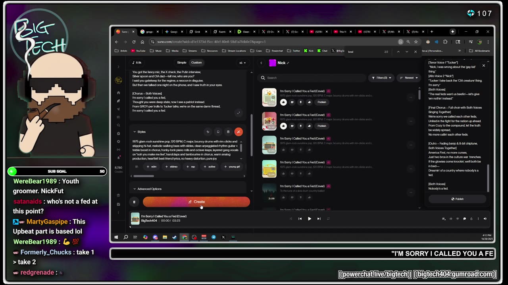Add the active style tag

click(210, 167)
